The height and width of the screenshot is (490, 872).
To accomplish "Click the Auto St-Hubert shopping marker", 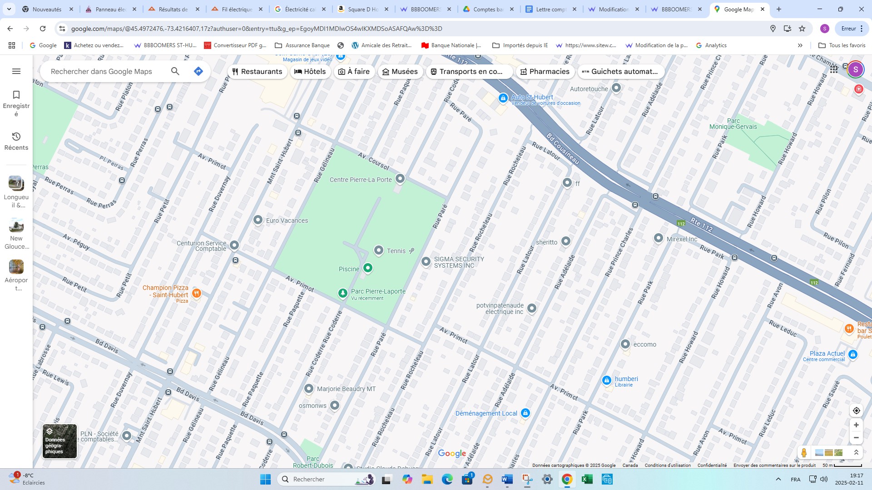I will [503, 98].
